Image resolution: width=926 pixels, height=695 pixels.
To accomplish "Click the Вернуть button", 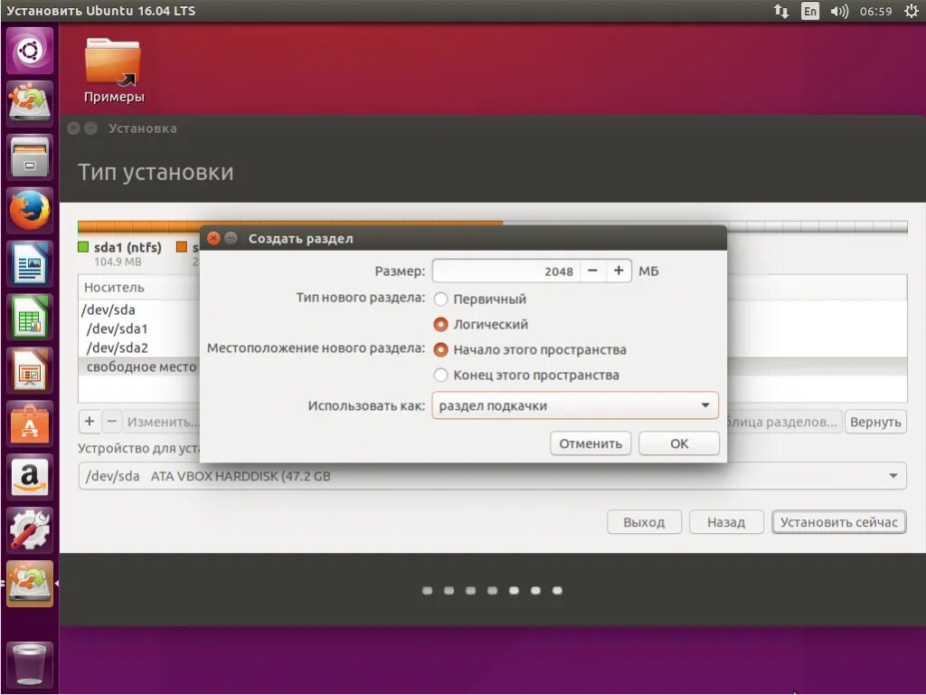I will click(x=875, y=422).
